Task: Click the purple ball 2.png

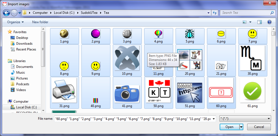Action: 96,34
